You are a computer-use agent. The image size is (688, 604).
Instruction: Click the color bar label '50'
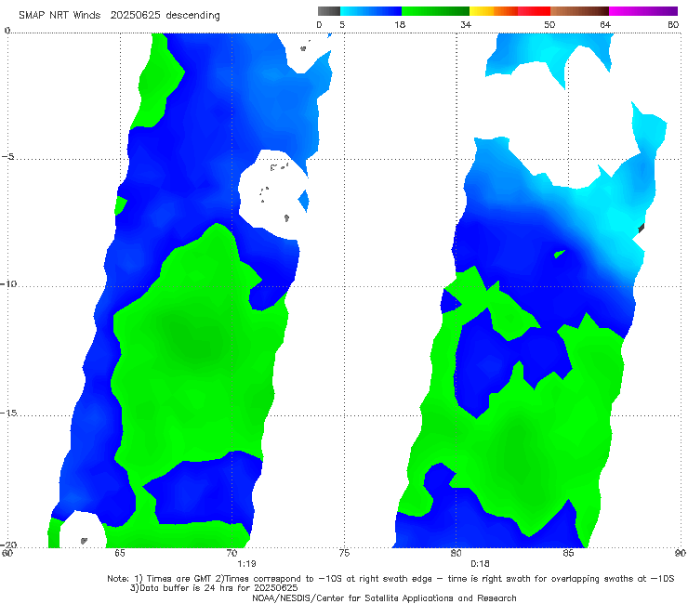(x=549, y=25)
